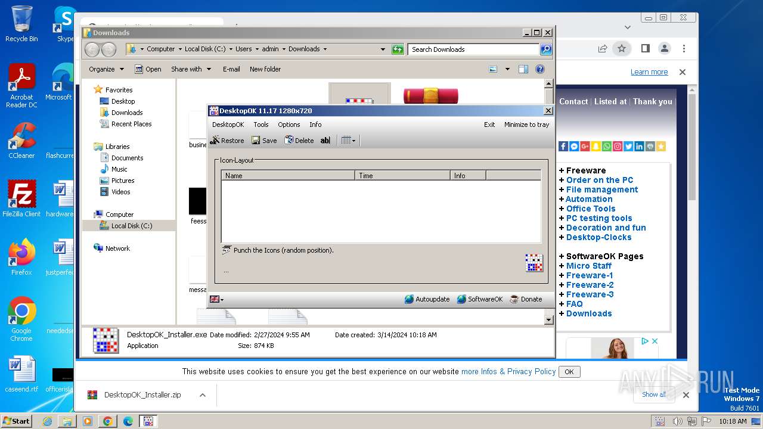Select Documents library
The width and height of the screenshot is (763, 429).
[127, 158]
